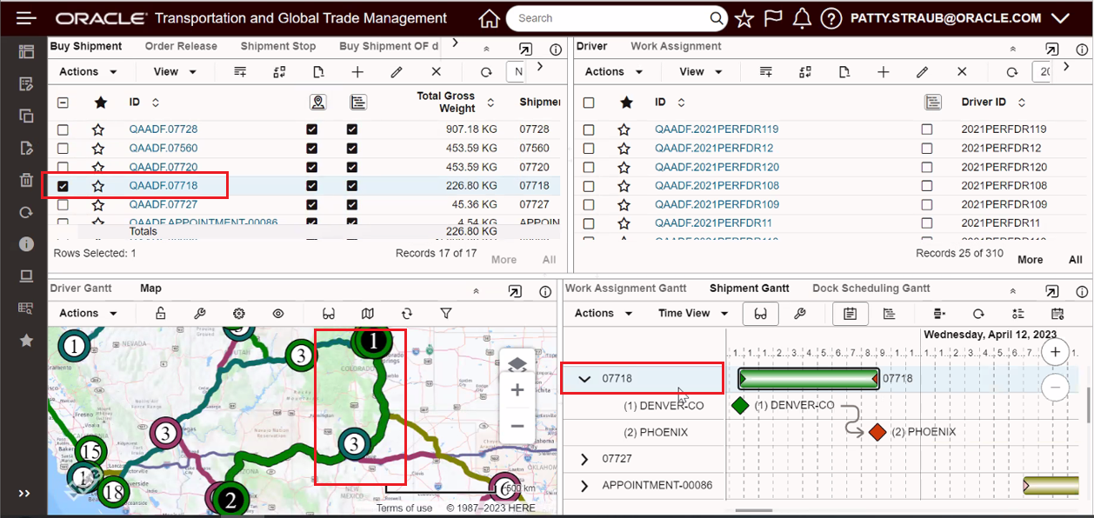Expand APPOINTMENT-00086 row in Gantt

pos(584,486)
